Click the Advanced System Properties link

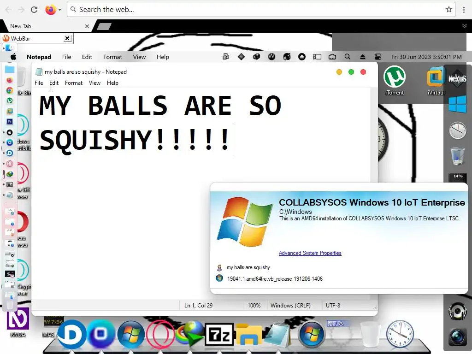click(x=310, y=253)
